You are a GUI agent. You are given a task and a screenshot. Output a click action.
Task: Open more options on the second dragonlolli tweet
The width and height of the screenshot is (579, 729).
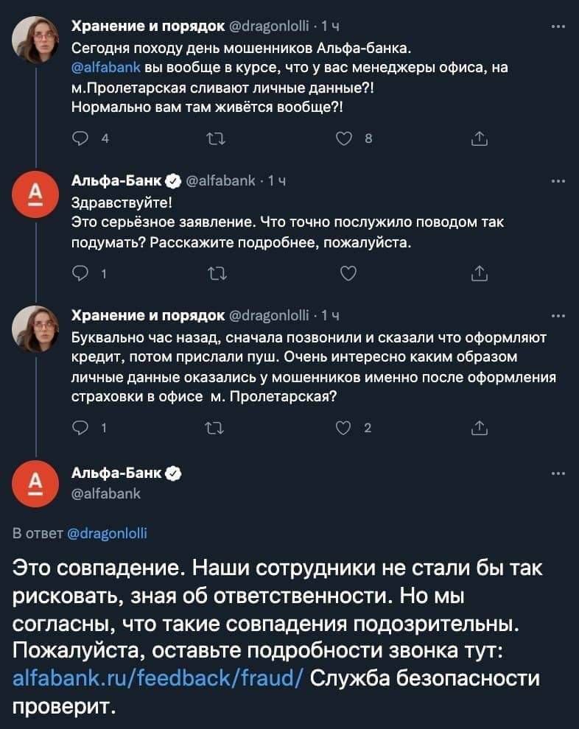point(558,316)
